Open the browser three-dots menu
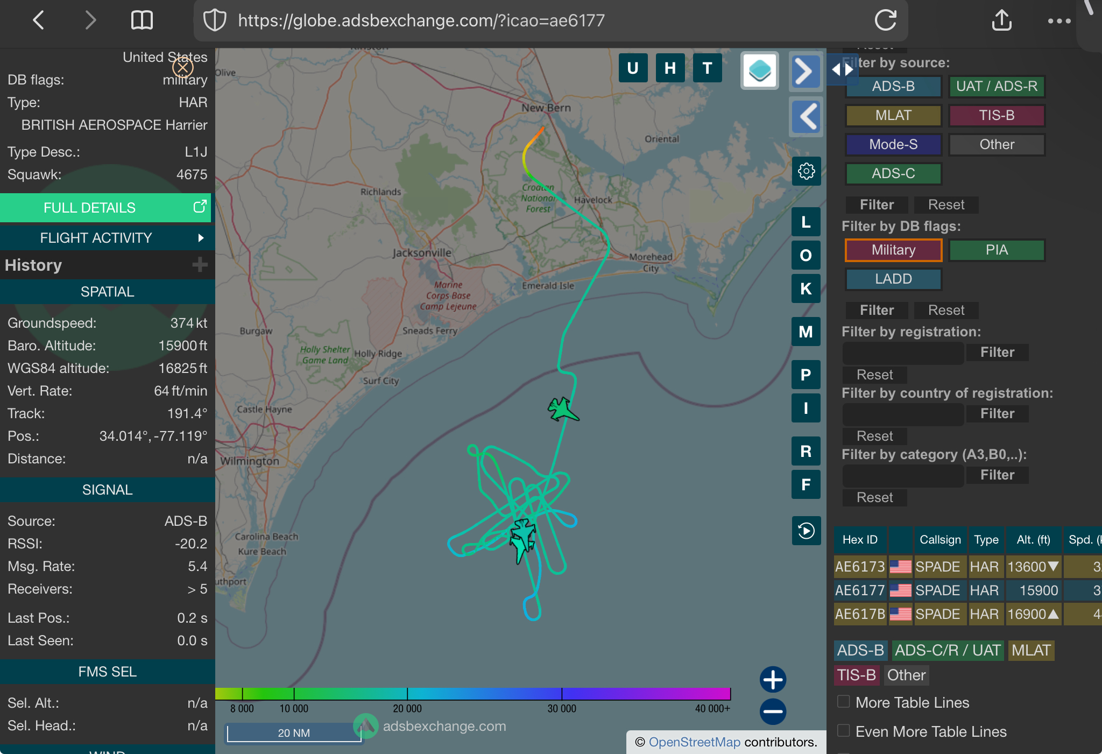 coord(1059,21)
